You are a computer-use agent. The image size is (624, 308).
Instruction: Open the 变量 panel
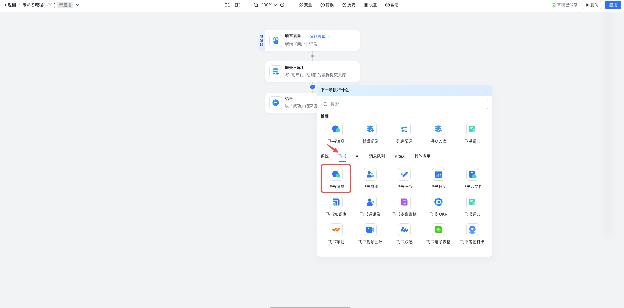[x=305, y=5]
